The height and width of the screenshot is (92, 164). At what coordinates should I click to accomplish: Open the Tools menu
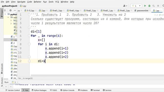coord(51,2)
